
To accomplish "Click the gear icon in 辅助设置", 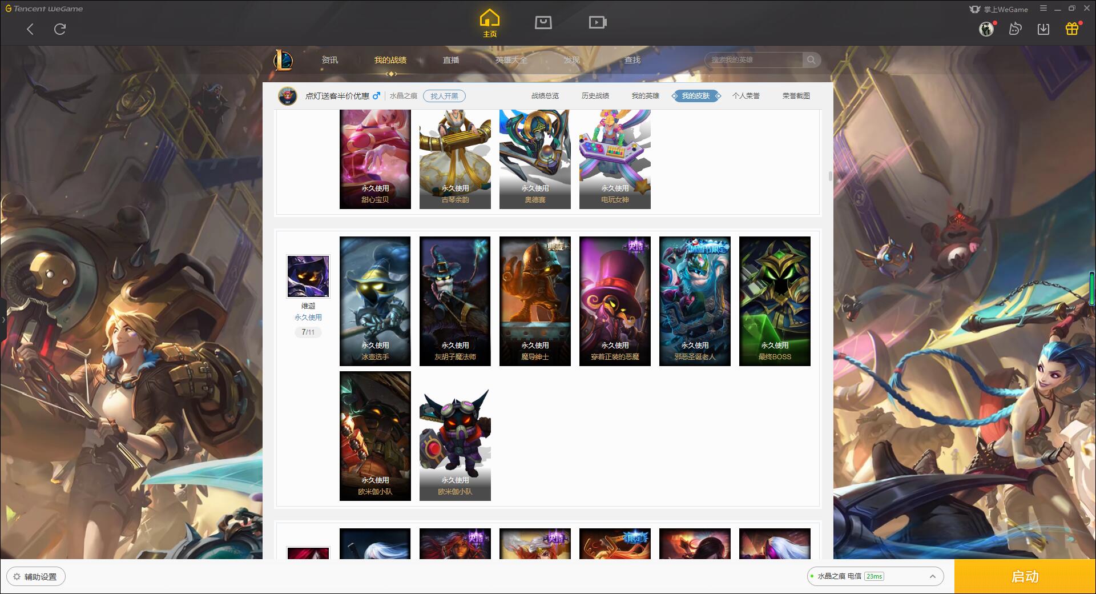I will (17, 577).
